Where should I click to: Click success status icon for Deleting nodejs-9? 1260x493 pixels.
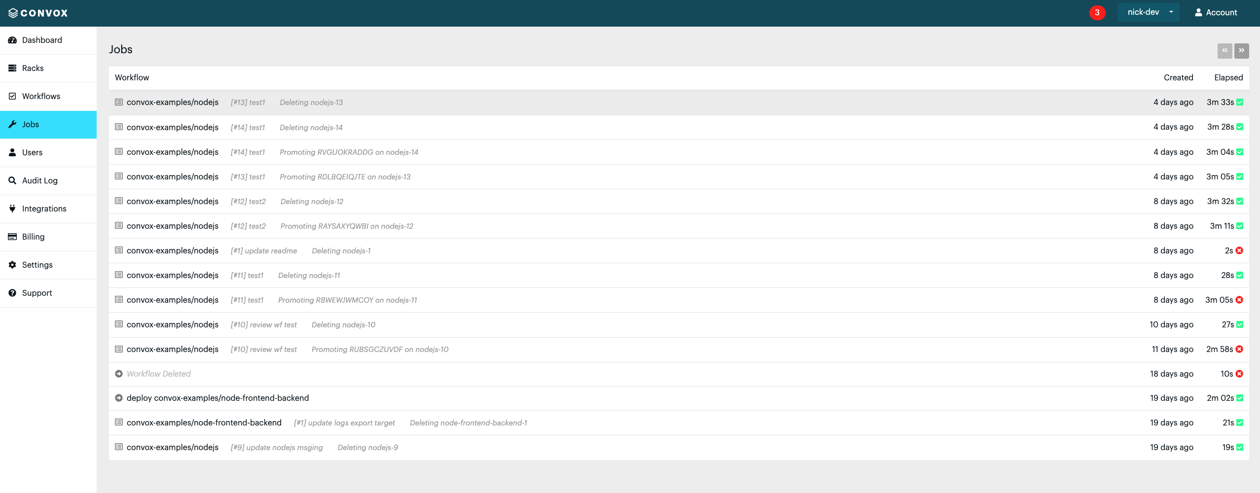[1240, 448]
